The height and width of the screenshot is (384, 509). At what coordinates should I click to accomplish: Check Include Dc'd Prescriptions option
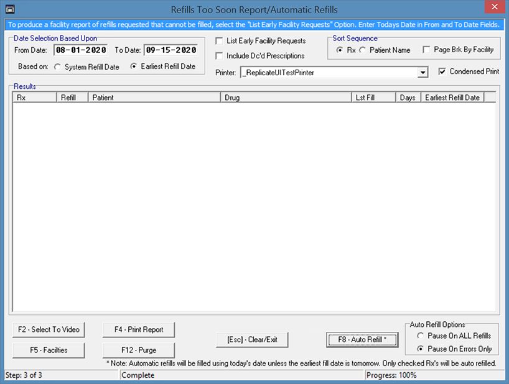(220, 56)
